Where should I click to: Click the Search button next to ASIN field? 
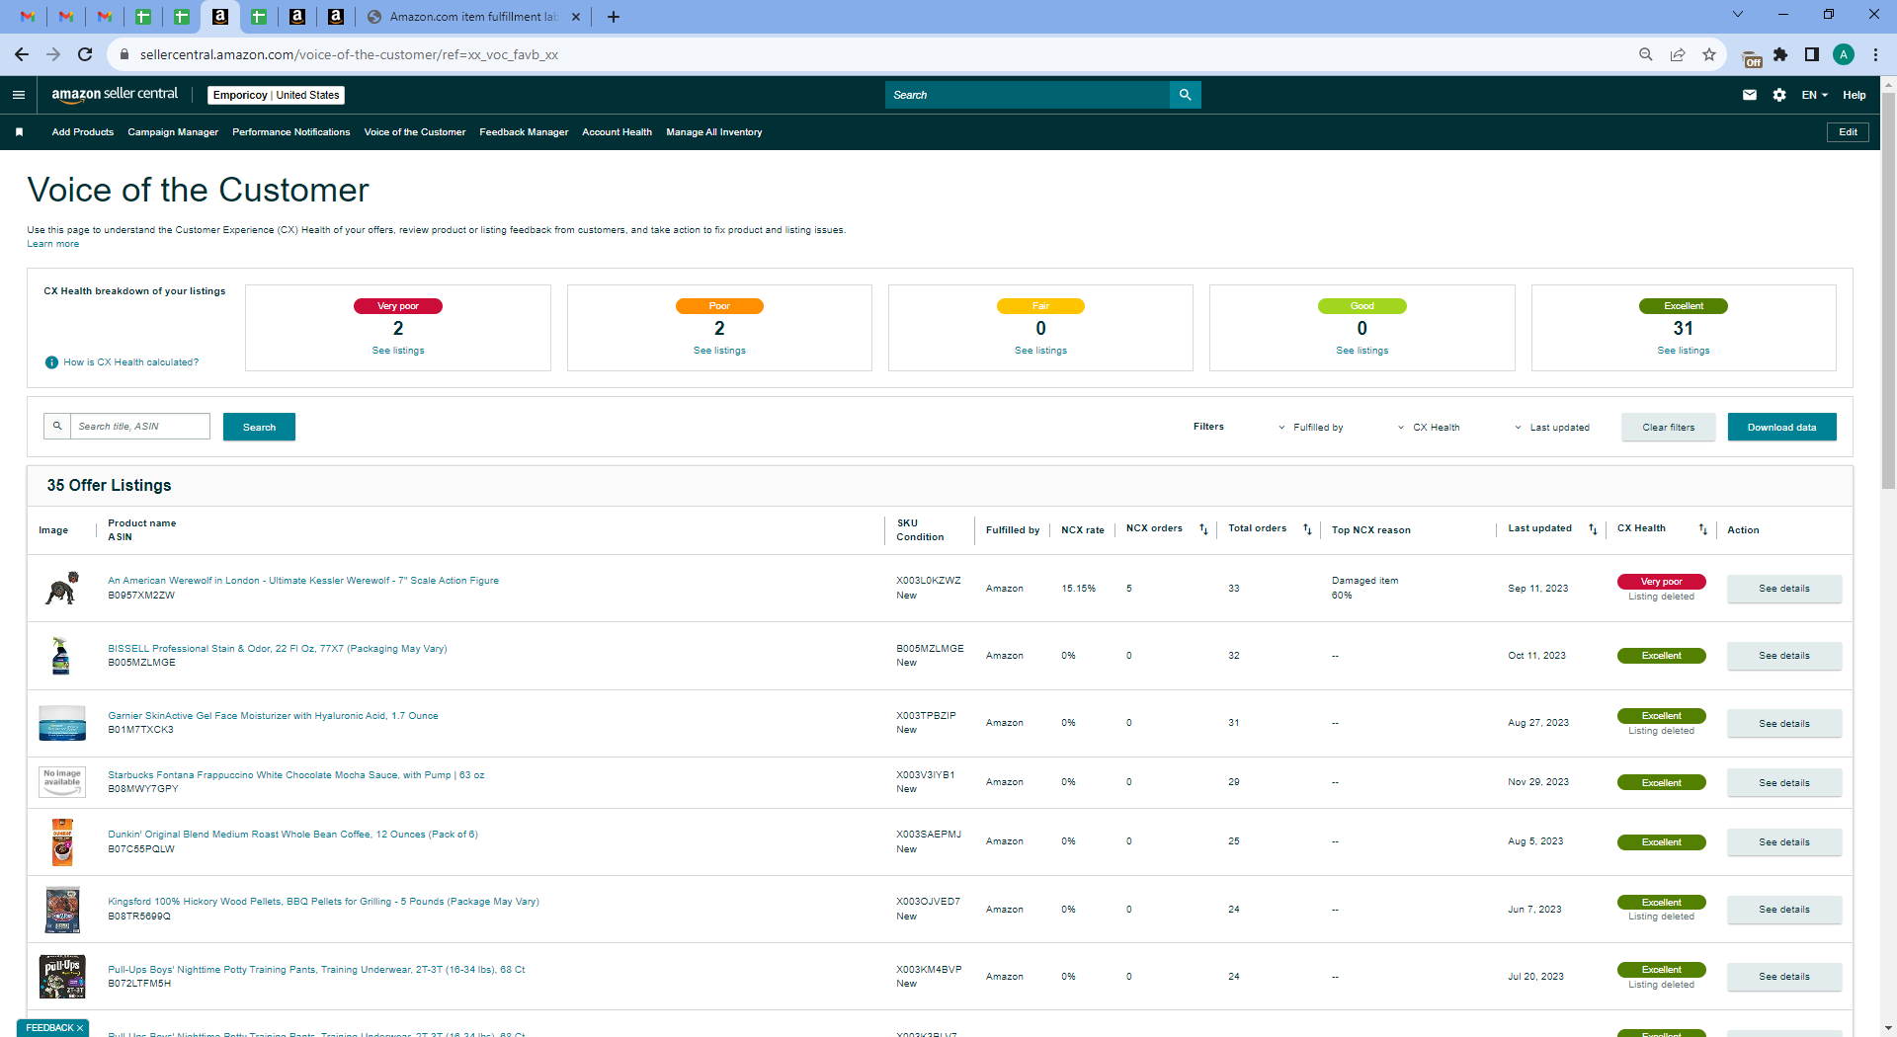259,427
